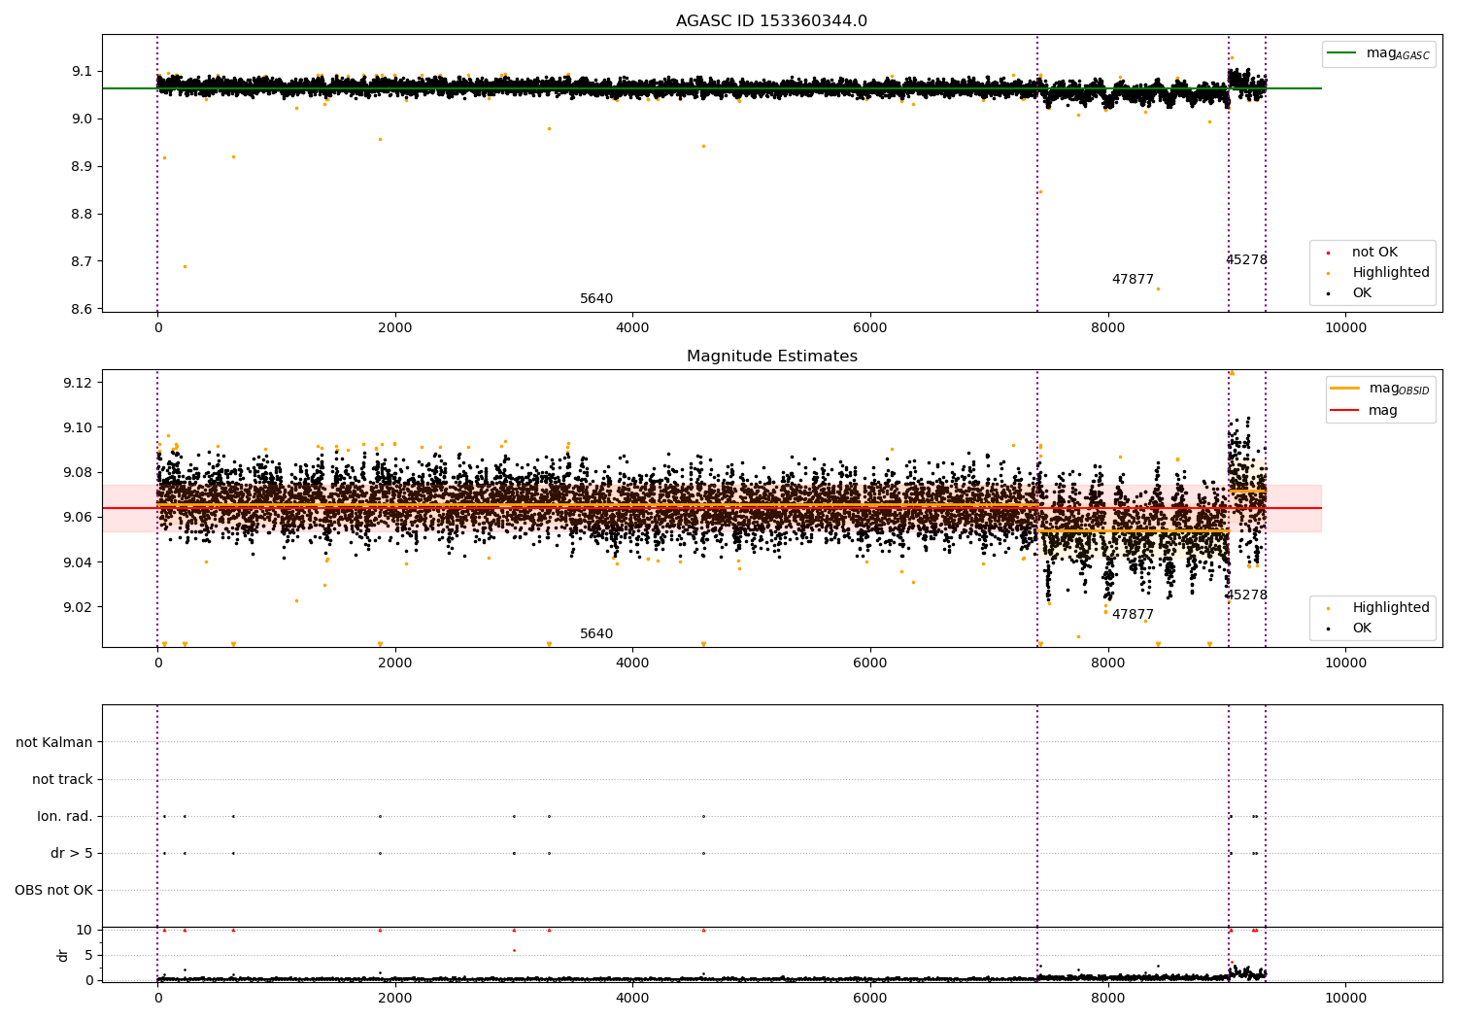Click the "OBS not OK" row label
This screenshot has height=1020, width=1457.
coord(53,890)
